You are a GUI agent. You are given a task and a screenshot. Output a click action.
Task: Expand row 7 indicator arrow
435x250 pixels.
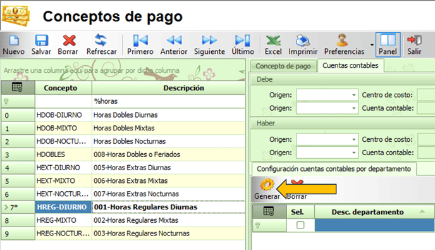pos(6,207)
